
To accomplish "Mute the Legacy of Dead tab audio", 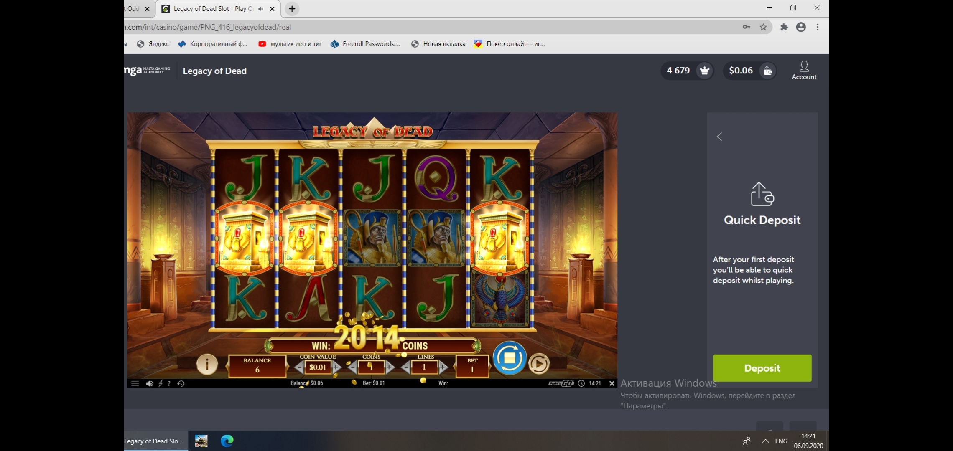I will [x=261, y=9].
